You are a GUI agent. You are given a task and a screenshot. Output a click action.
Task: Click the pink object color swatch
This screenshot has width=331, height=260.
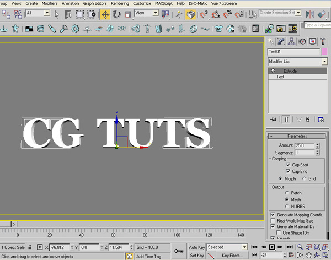coord(324,51)
